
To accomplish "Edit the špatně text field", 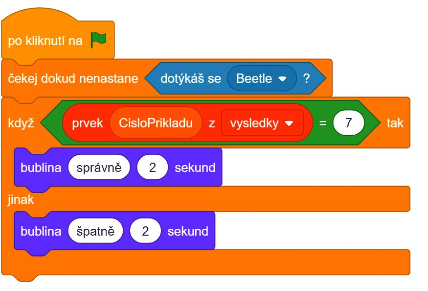I will tap(95, 231).
